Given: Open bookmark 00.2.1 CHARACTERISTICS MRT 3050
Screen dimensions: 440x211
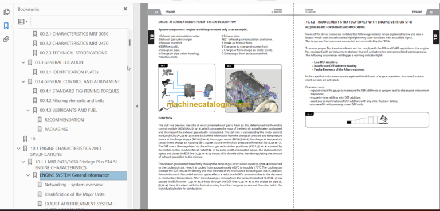Looking at the screenshot, I should (74, 34).
